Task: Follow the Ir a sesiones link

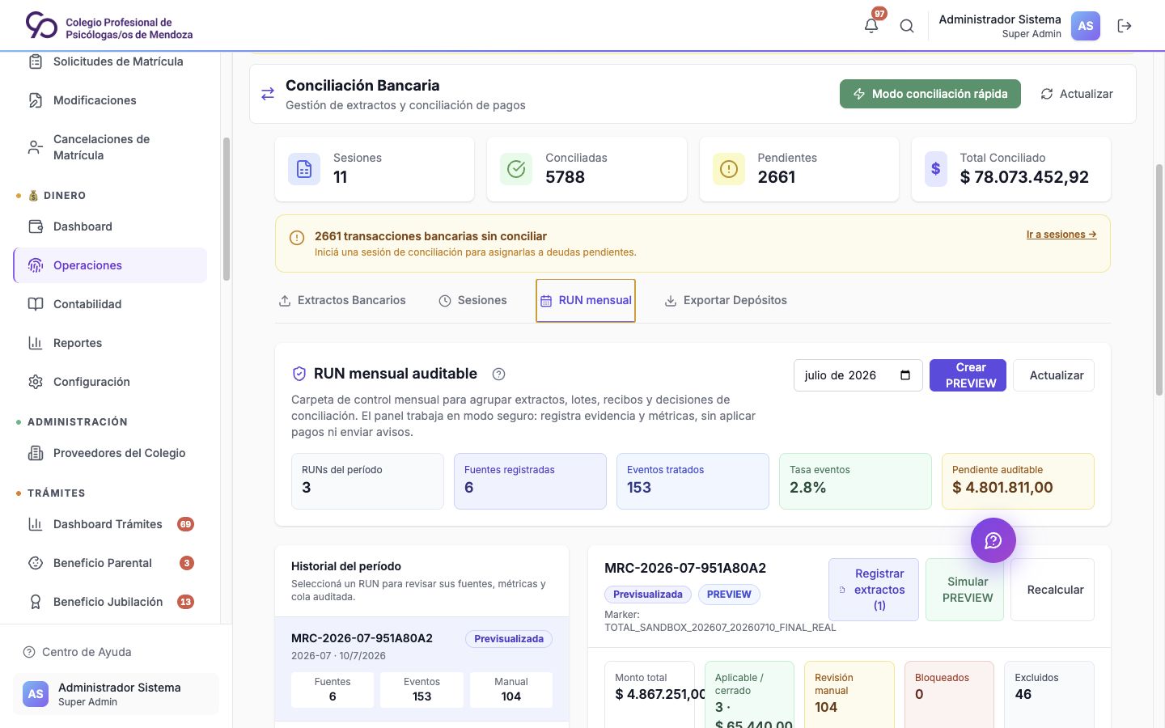Action: (x=1061, y=235)
